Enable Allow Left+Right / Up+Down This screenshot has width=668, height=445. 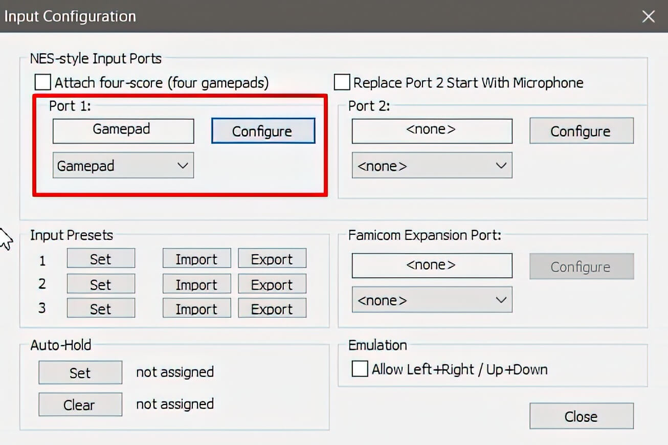coord(360,369)
